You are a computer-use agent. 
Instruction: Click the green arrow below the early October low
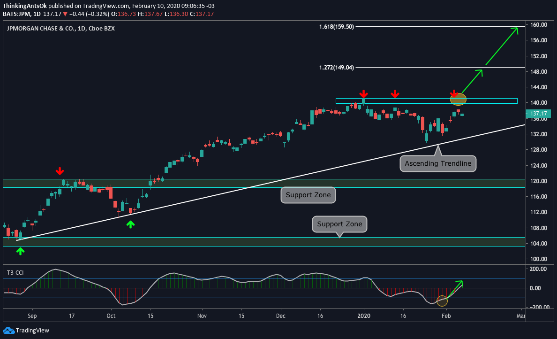coord(131,224)
